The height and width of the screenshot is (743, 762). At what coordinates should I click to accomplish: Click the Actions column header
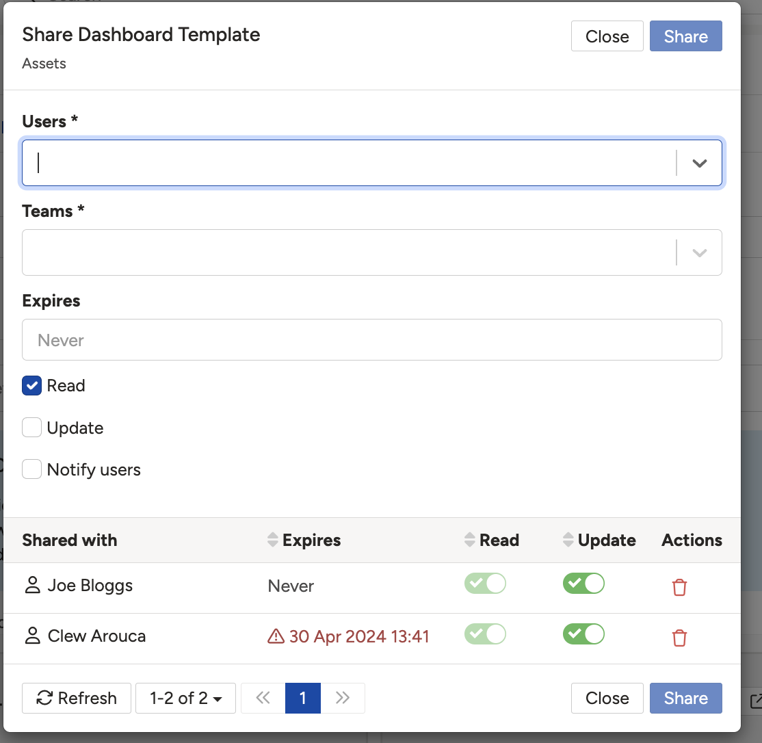692,540
